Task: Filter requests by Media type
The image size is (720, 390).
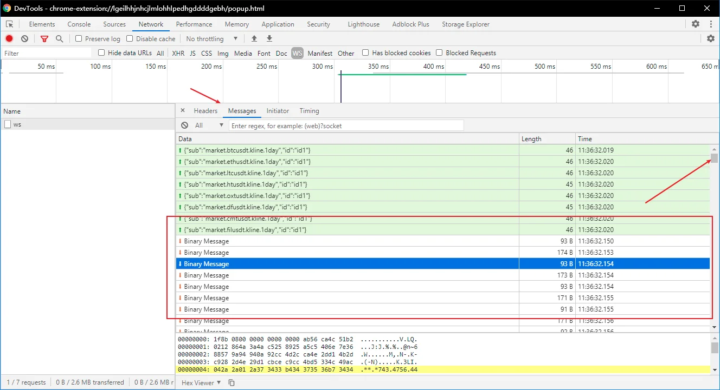Action: pyautogui.click(x=243, y=53)
